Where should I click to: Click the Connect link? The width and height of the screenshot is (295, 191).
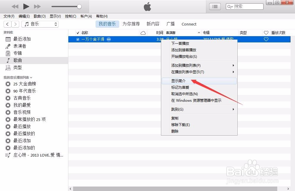(189, 24)
